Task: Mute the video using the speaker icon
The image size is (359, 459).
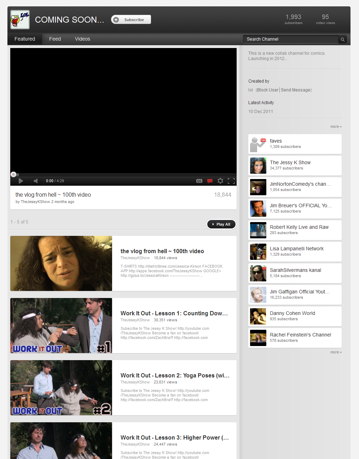Action: point(35,181)
